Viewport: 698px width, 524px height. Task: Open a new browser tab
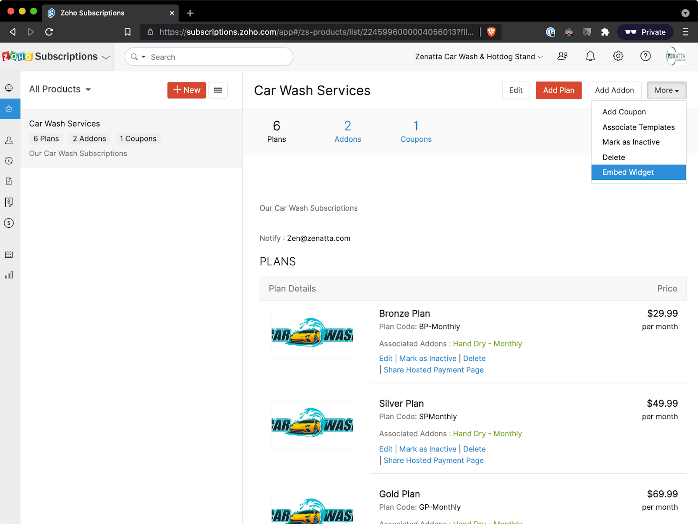(190, 13)
